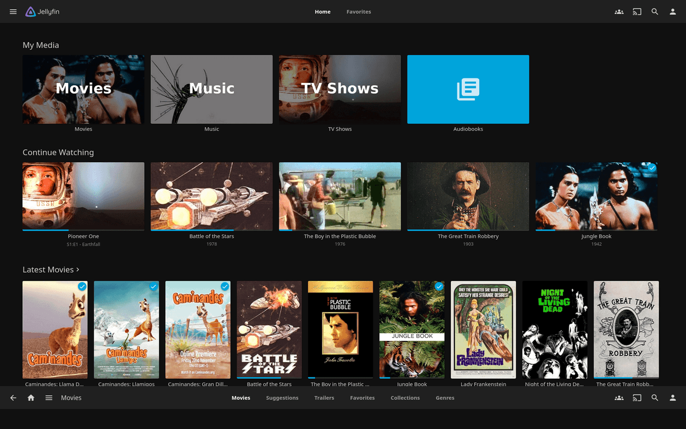Click the Audiobooks book icon card
This screenshot has height=429, width=686.
(468, 89)
